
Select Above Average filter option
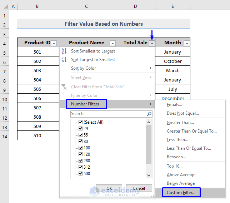tap(181, 175)
